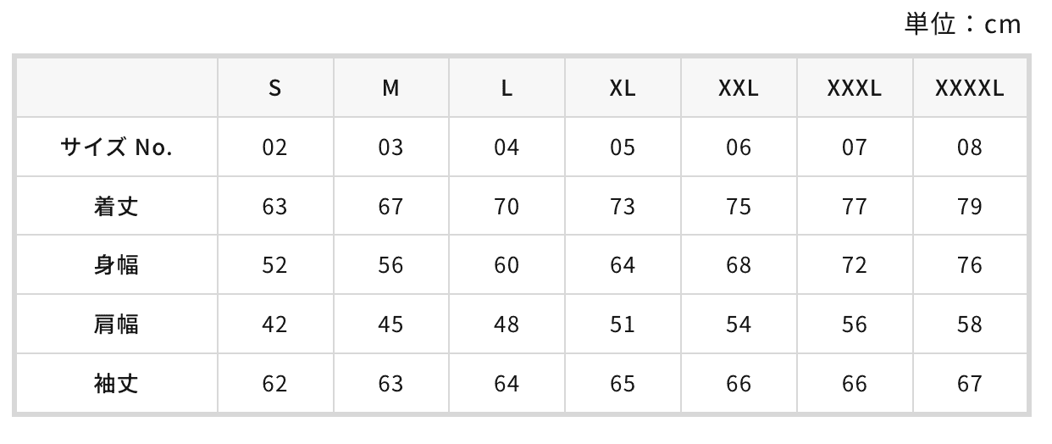Select the 身幅 row label
This screenshot has height=444, width=1052.
116,265
